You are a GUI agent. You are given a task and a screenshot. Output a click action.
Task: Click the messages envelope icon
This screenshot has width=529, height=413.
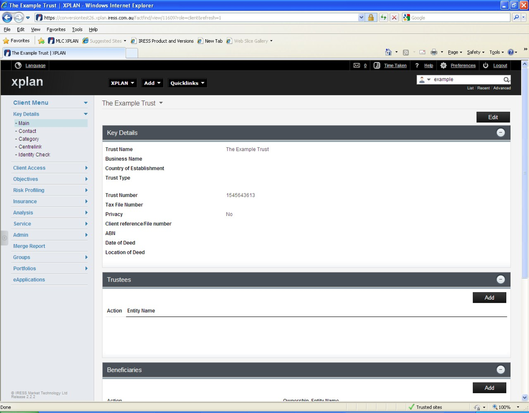pyautogui.click(x=356, y=65)
